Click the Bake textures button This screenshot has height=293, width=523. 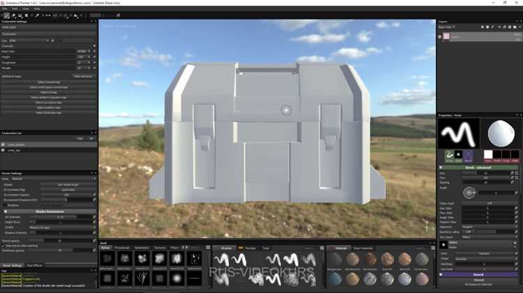[83, 77]
